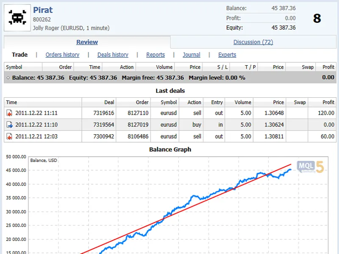Open the Journal section
Screen dimensions: 339x254
pos(192,55)
